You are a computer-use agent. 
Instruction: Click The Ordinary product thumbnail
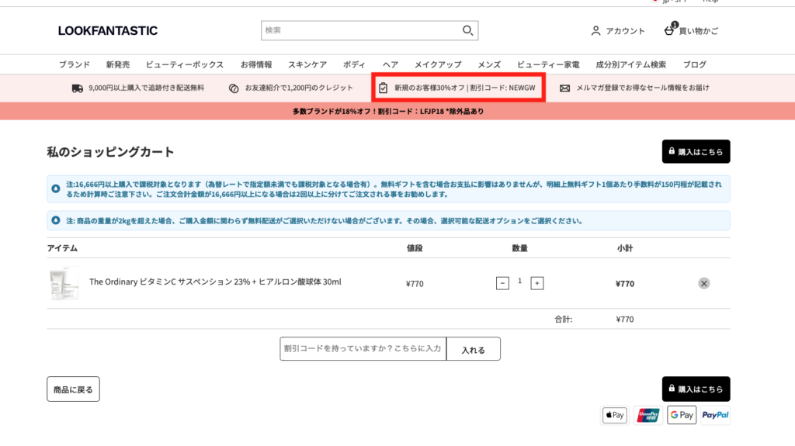[64, 283]
